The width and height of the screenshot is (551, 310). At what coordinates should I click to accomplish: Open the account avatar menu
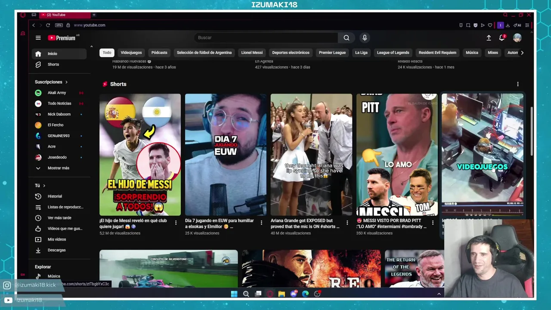517,38
